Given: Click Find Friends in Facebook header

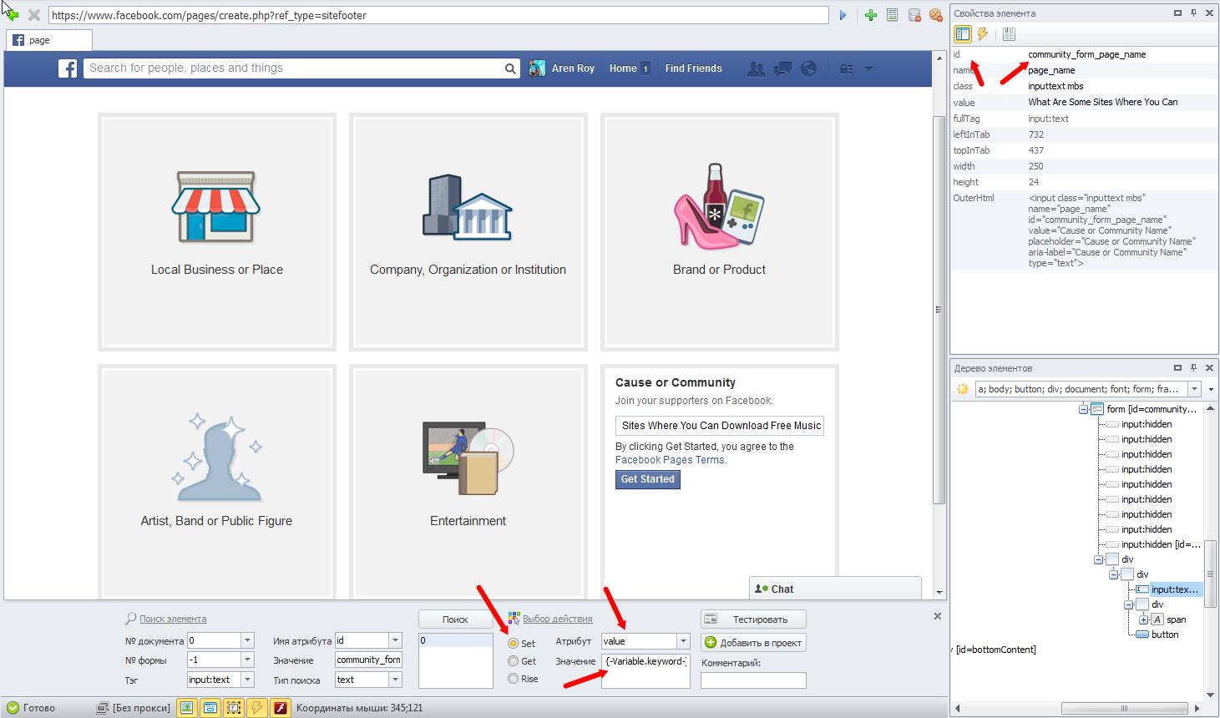Looking at the screenshot, I should click(693, 68).
